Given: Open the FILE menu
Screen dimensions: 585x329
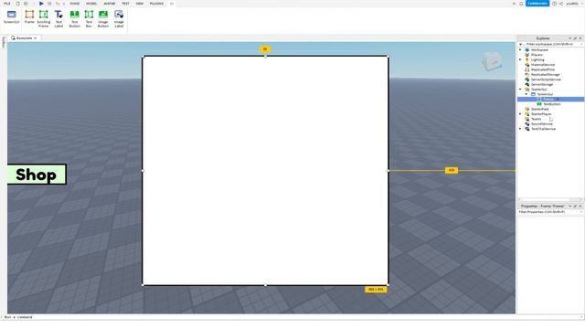Looking at the screenshot, I should pyautogui.click(x=7, y=4).
